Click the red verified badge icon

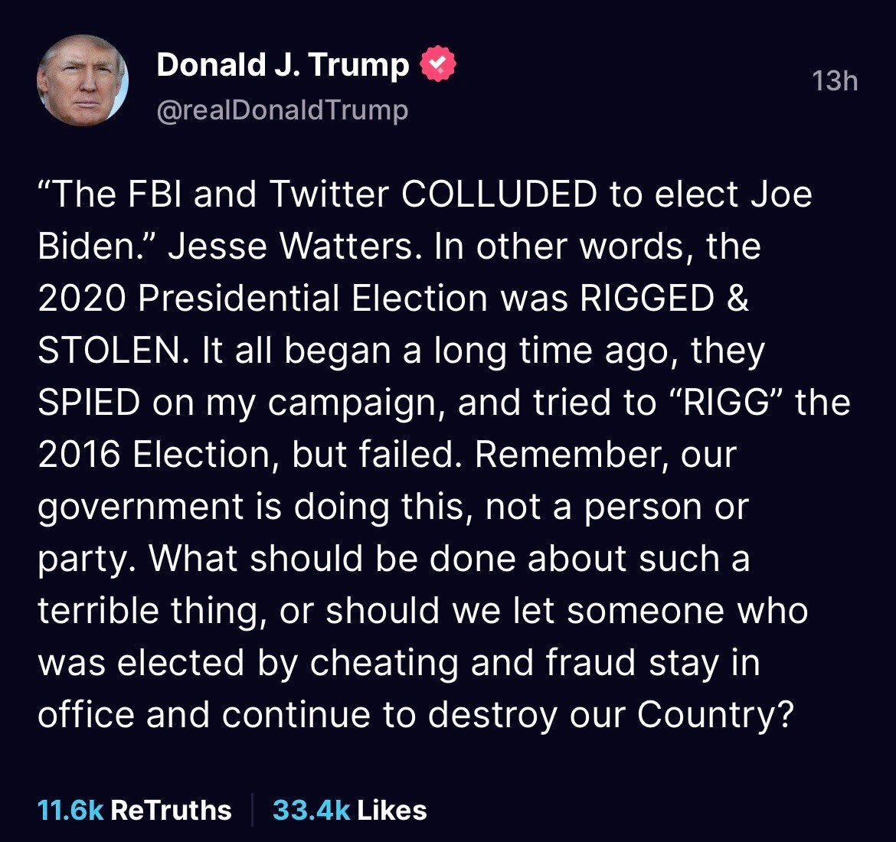[x=438, y=66]
